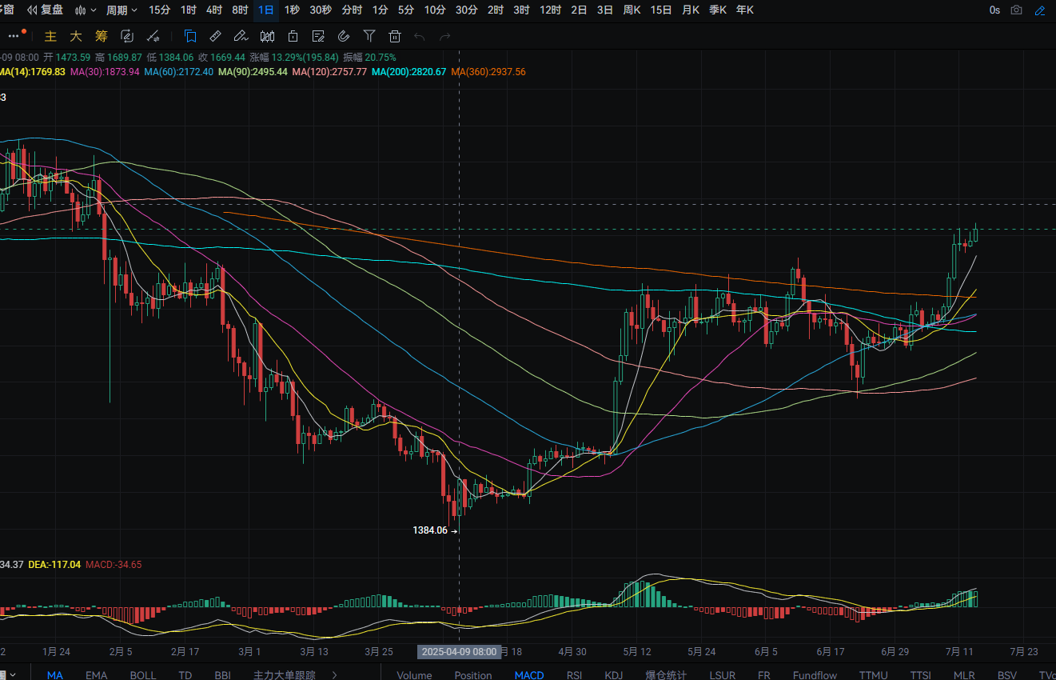Select the RSI sub-indicator tab
This screenshot has width=1056, height=680.
coord(575,675)
